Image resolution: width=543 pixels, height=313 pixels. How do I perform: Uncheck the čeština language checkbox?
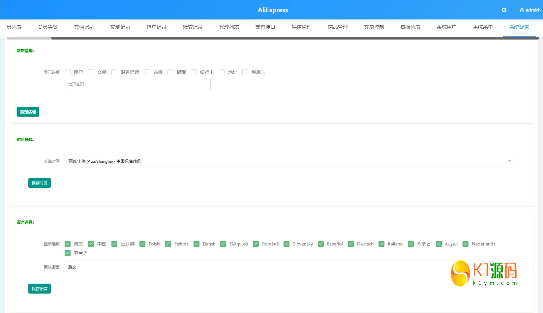point(168,244)
